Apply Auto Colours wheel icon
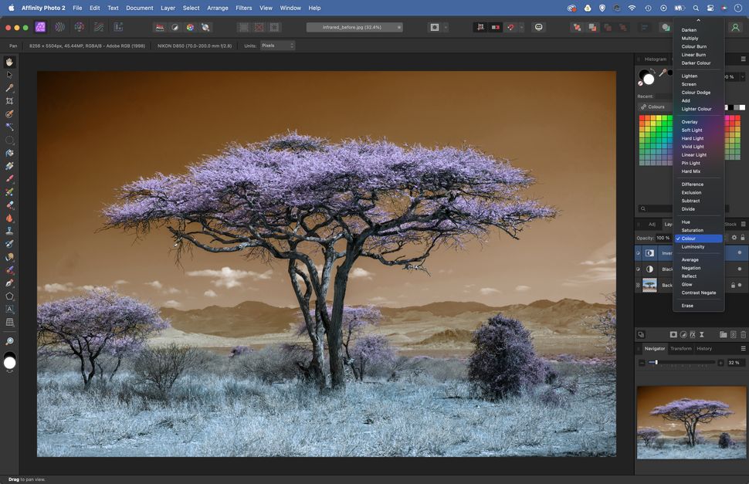 click(x=190, y=27)
